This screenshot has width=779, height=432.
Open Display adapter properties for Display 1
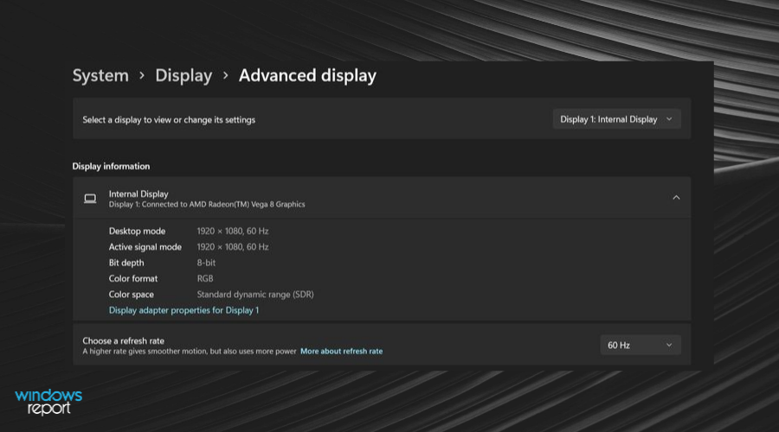pos(183,310)
